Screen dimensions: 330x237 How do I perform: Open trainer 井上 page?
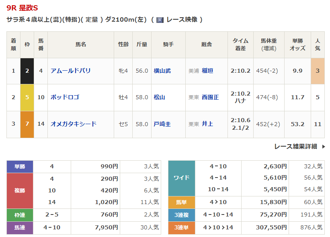207,124
